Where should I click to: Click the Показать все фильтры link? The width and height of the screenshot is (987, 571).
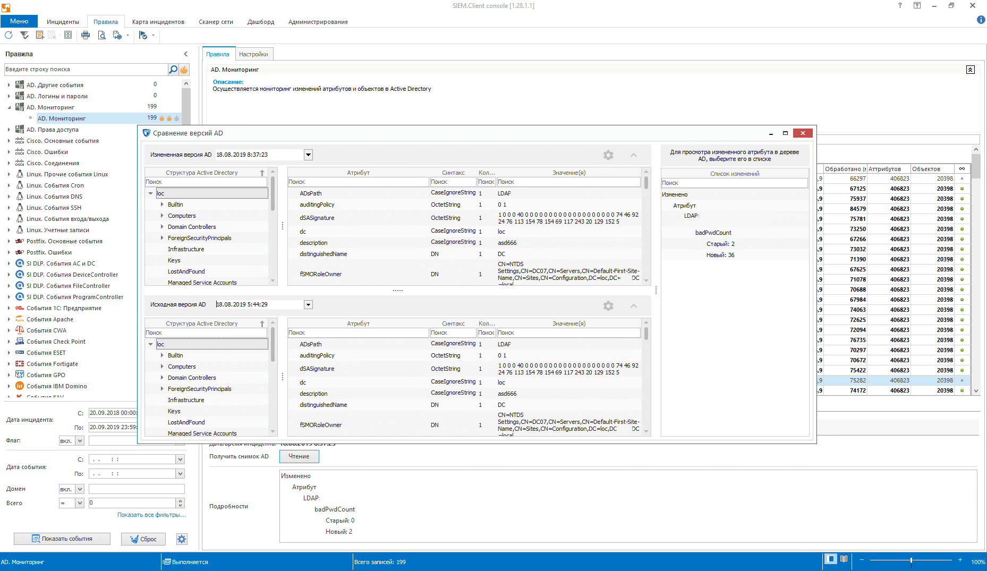tap(151, 515)
